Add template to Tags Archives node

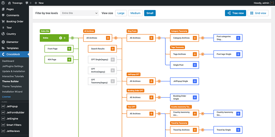(195, 54)
